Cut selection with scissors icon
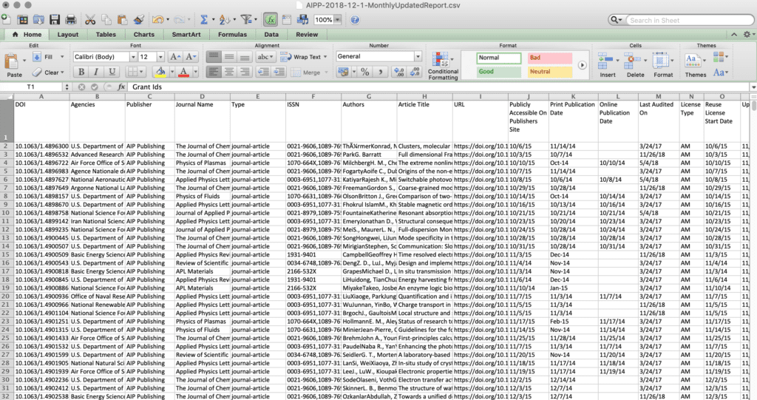 pos(90,20)
